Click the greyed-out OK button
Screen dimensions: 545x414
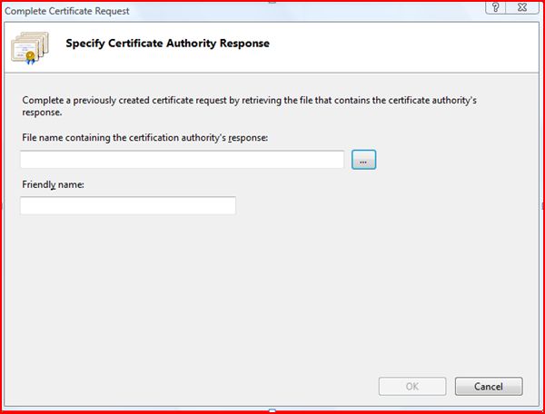[x=412, y=386]
